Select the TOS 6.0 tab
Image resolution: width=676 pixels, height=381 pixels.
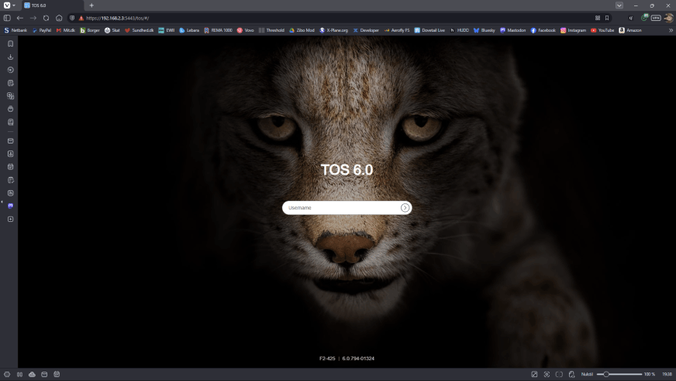point(50,5)
